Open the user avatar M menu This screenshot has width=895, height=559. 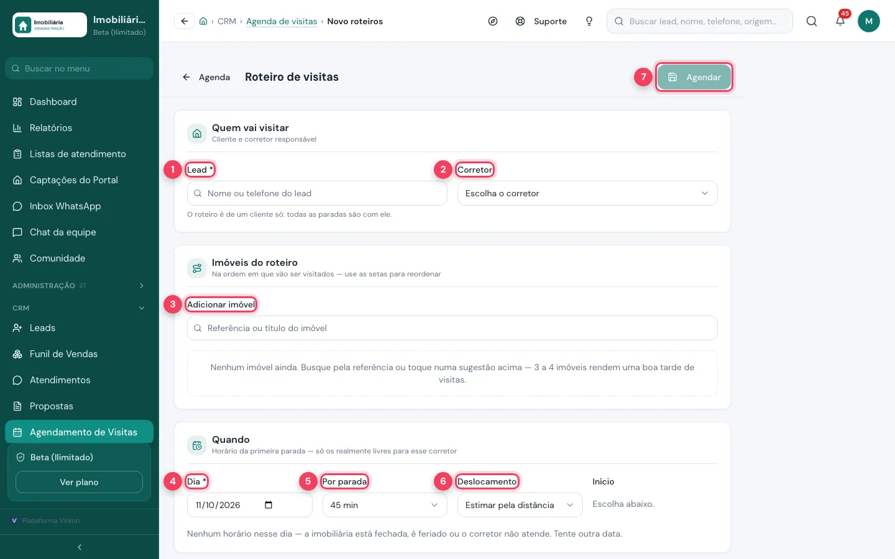click(869, 21)
